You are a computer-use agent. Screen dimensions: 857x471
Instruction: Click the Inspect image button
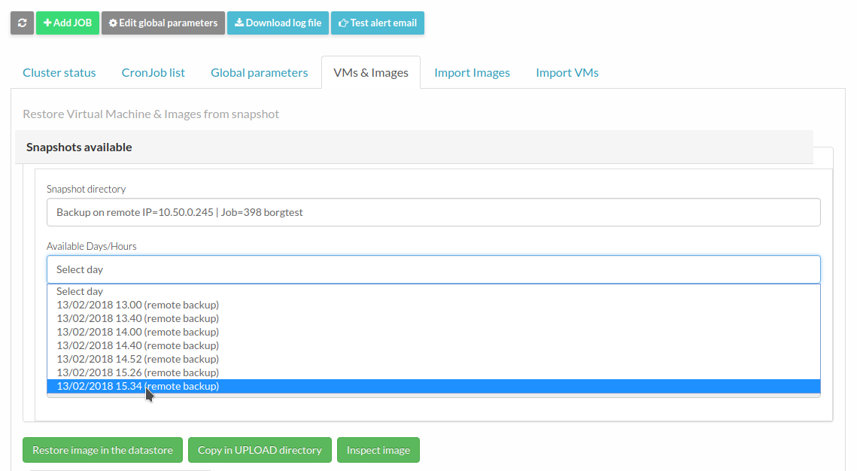pos(378,450)
